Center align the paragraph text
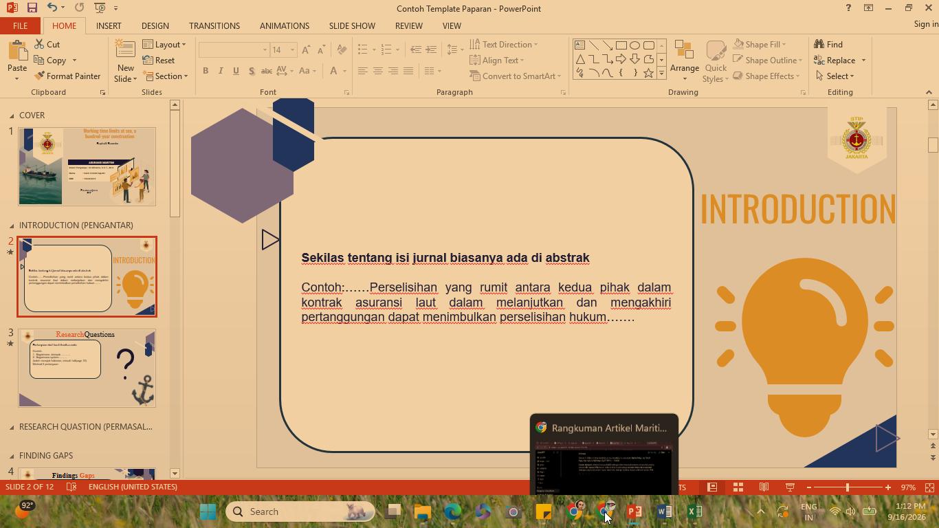This screenshot has width=939, height=528. click(377, 71)
